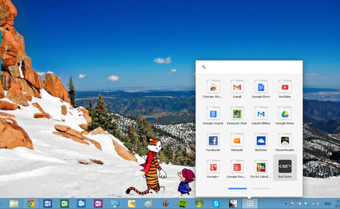Open the network signal icon in tray

click(312, 204)
